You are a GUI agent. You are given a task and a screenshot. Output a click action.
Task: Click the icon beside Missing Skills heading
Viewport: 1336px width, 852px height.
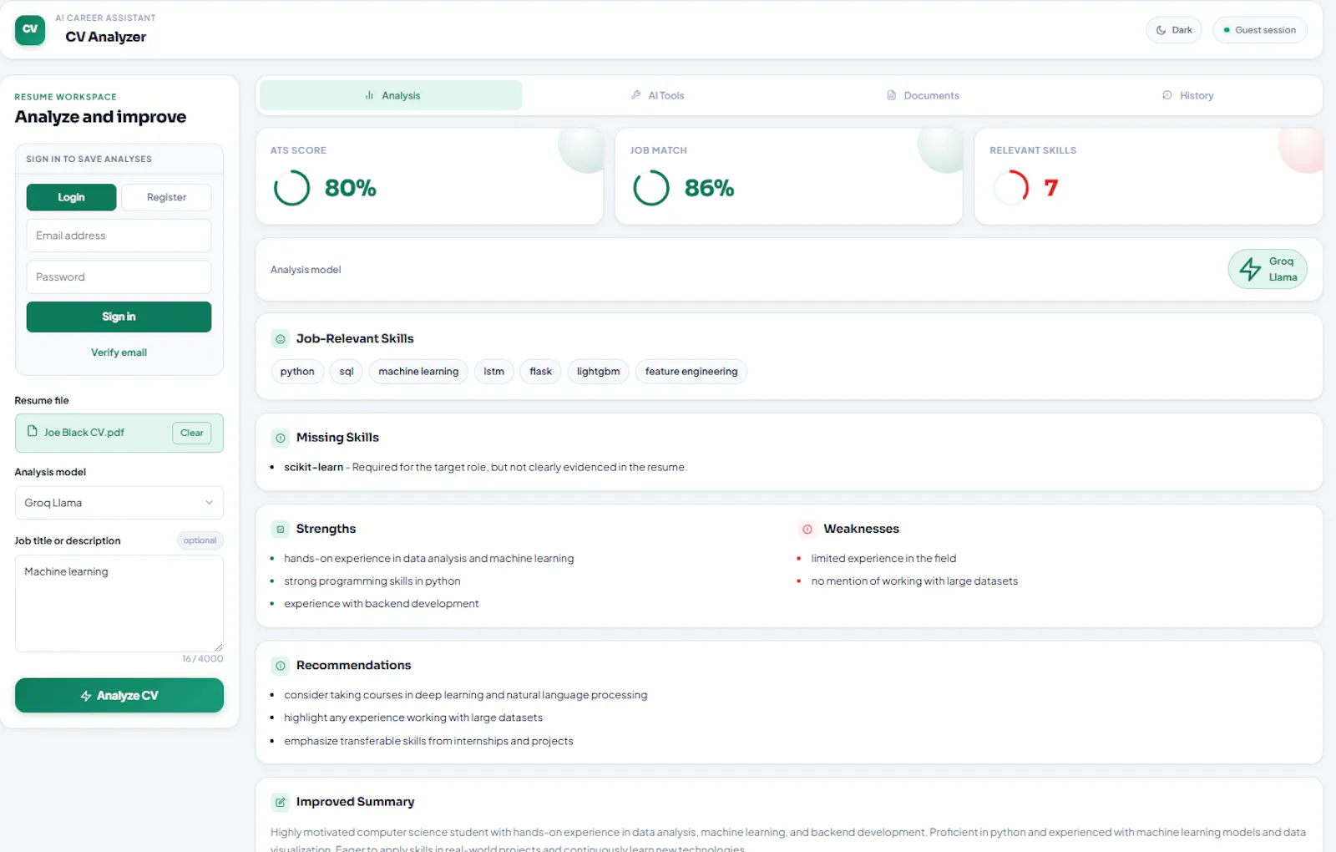281,438
